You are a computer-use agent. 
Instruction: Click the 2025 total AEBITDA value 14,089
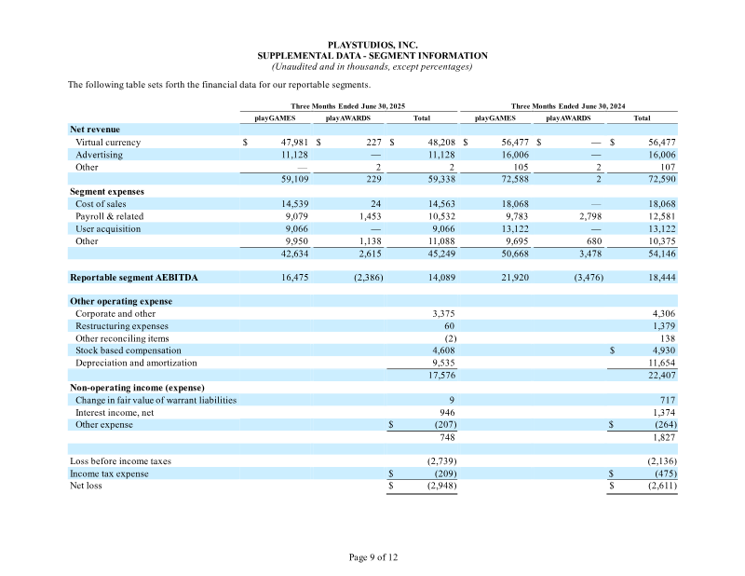click(441, 278)
